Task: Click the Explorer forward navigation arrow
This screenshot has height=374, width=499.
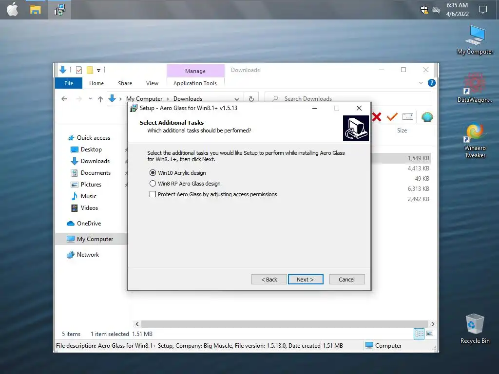Action: click(x=78, y=99)
